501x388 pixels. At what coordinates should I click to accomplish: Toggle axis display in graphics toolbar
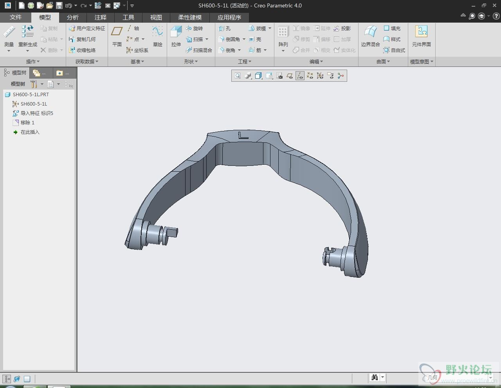point(300,76)
